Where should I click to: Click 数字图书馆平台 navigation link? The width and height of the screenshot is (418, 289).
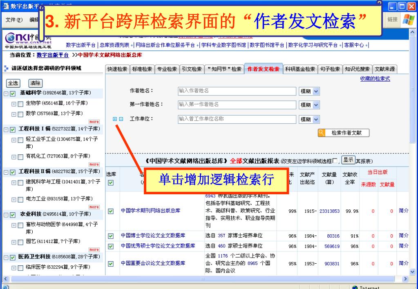(x=267, y=45)
